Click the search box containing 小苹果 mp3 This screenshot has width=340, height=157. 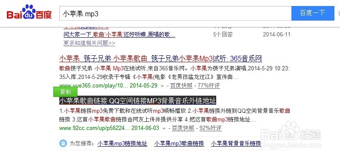[175, 13]
